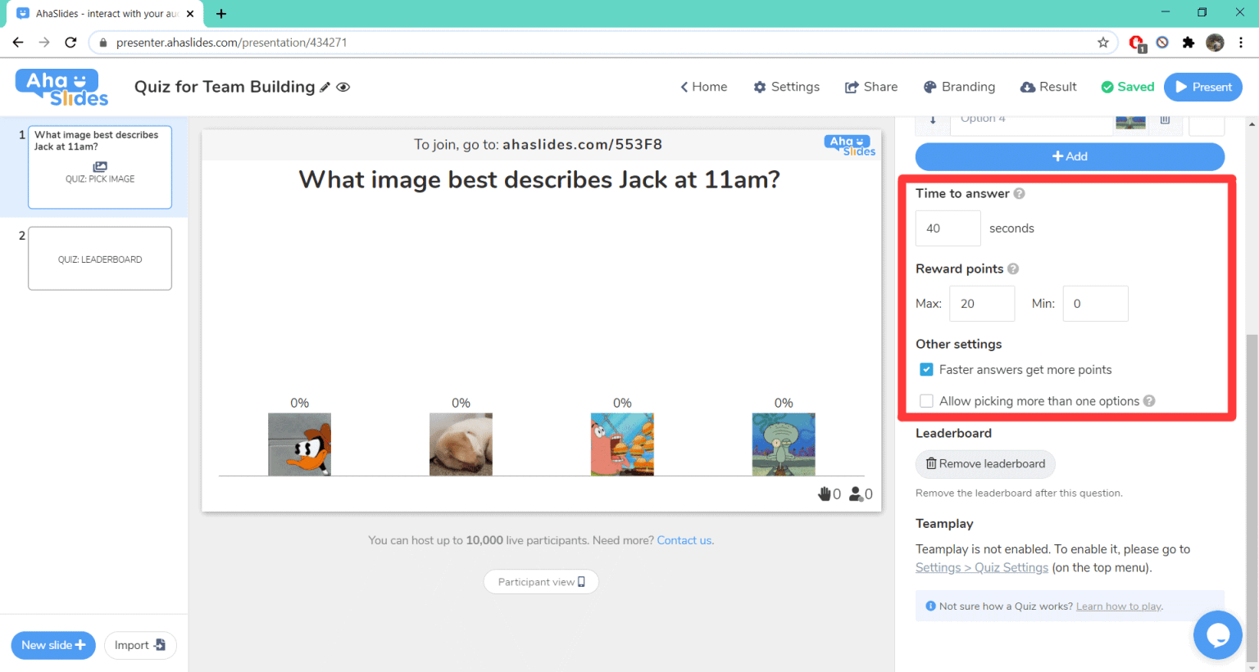1259x672 pixels.
Task: Select the Leaderboard slide thumbnail
Action: point(99,258)
